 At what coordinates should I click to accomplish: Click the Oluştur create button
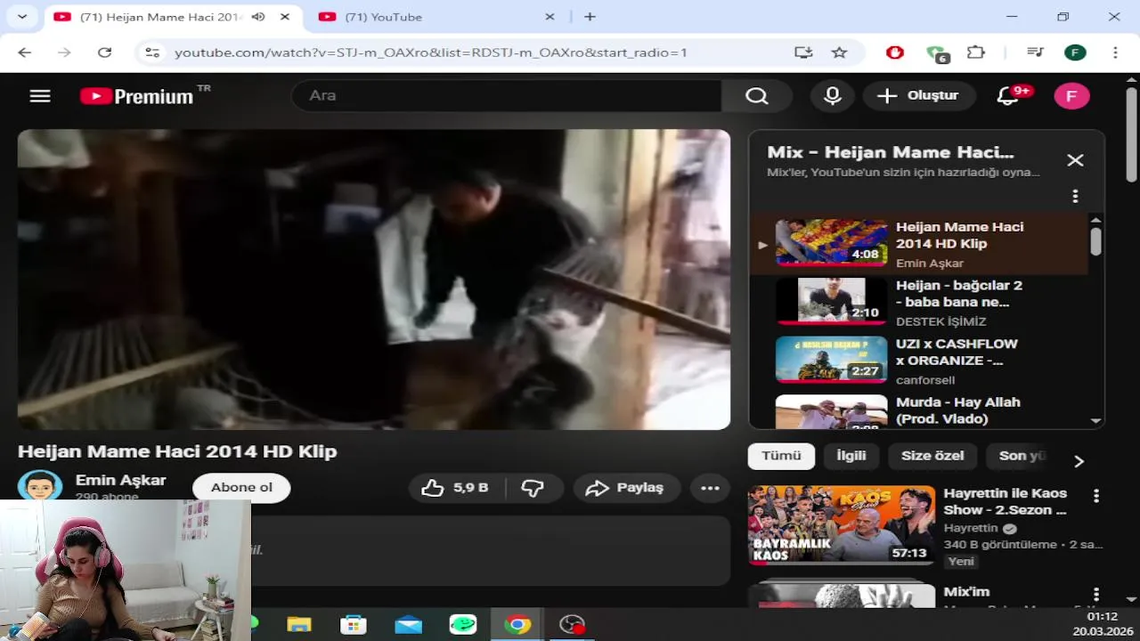point(918,95)
